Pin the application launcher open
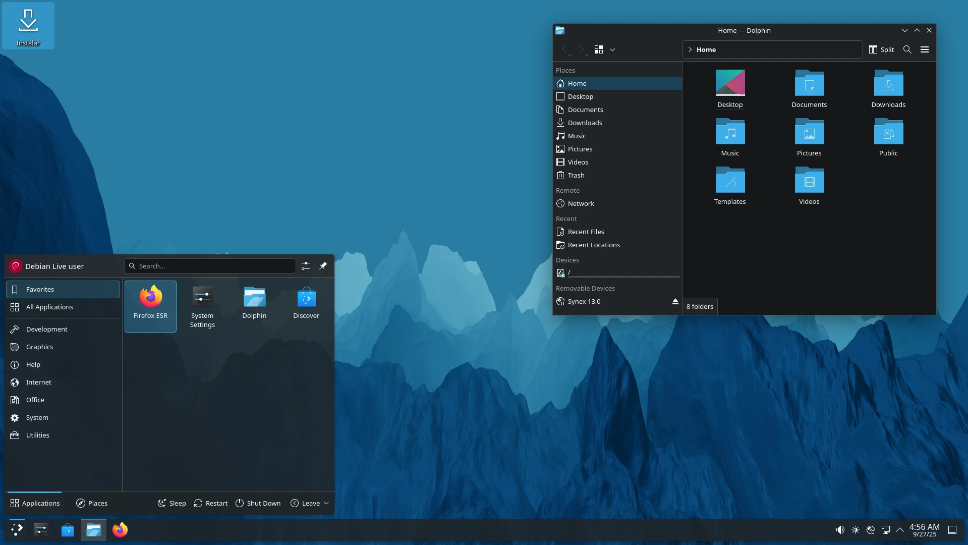Viewport: 968px width, 545px height. point(323,266)
